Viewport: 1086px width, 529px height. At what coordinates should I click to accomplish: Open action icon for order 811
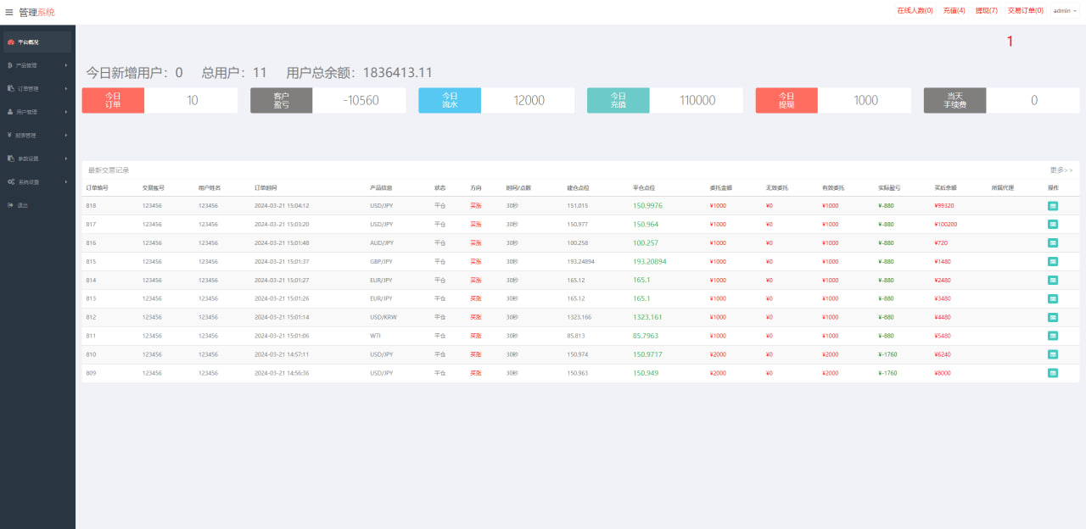(x=1053, y=336)
